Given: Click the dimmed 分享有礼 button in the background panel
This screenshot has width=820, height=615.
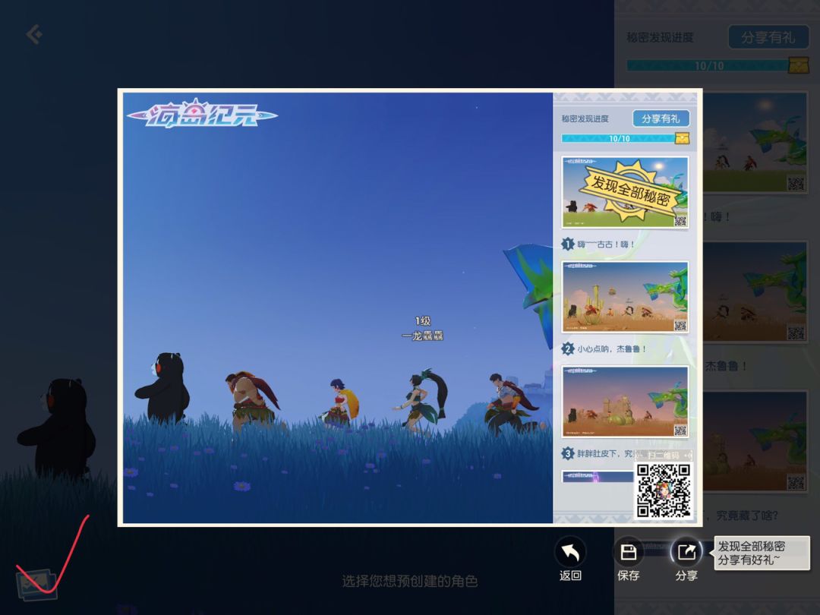Looking at the screenshot, I should click(768, 38).
